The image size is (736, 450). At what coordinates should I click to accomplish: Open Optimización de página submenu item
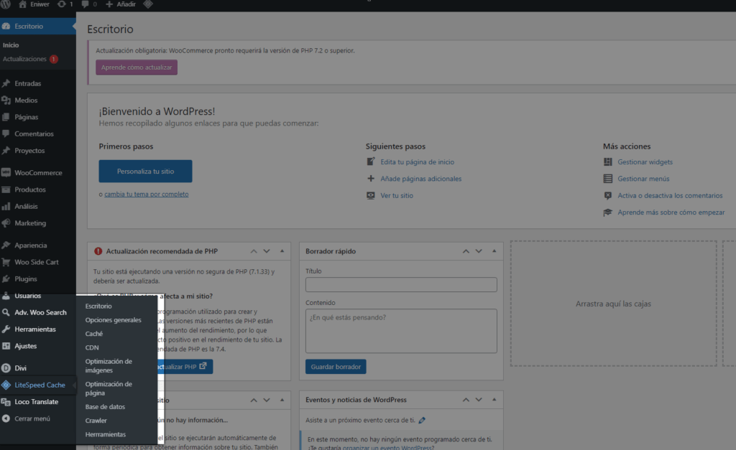[x=109, y=388]
